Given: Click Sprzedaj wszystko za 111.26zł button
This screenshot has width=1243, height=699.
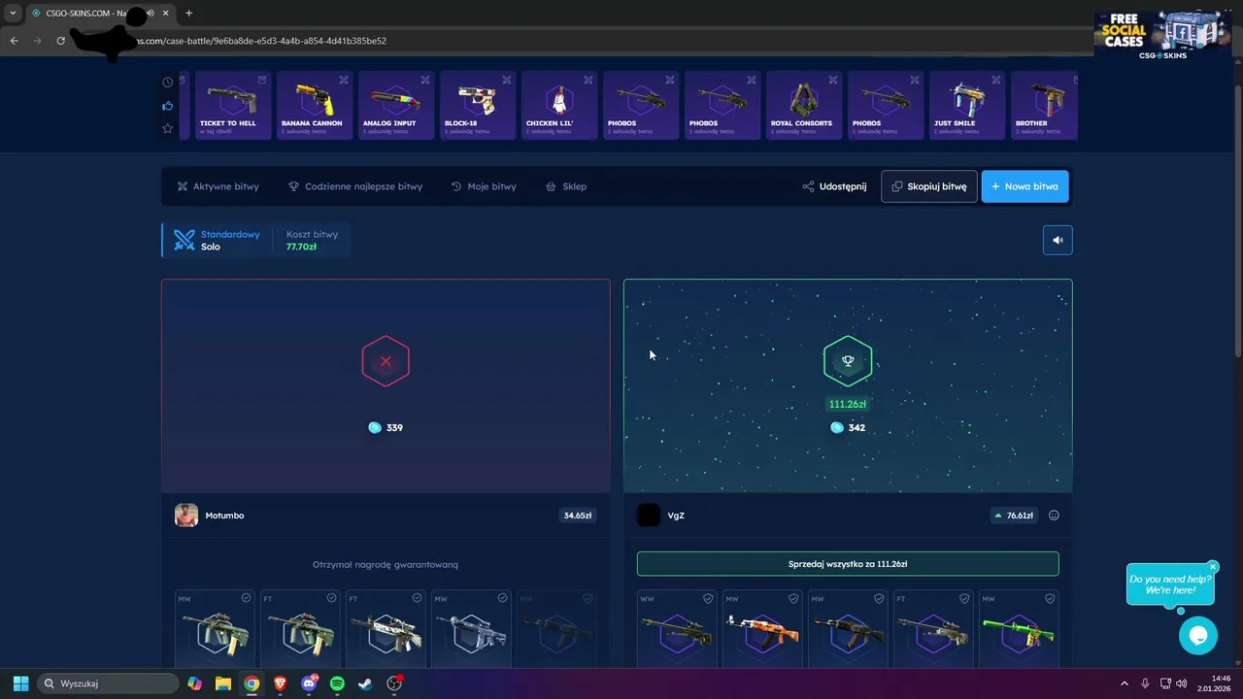Looking at the screenshot, I should pyautogui.click(x=848, y=564).
